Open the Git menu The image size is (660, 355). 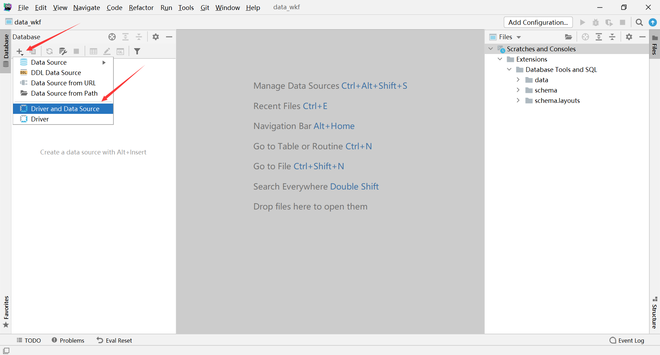(x=205, y=8)
